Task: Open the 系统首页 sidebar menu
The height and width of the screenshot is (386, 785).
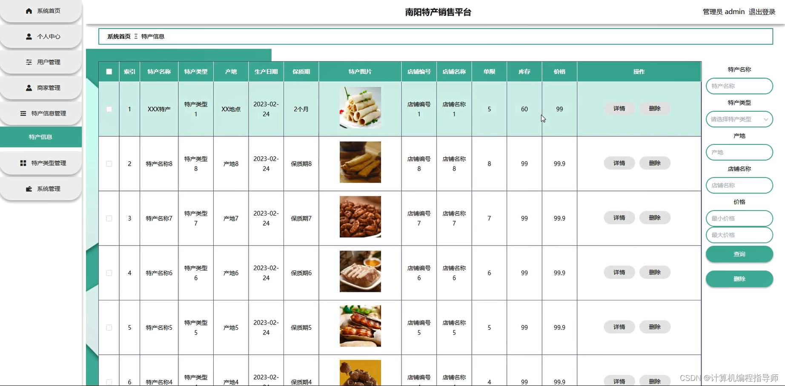Action: pos(41,11)
